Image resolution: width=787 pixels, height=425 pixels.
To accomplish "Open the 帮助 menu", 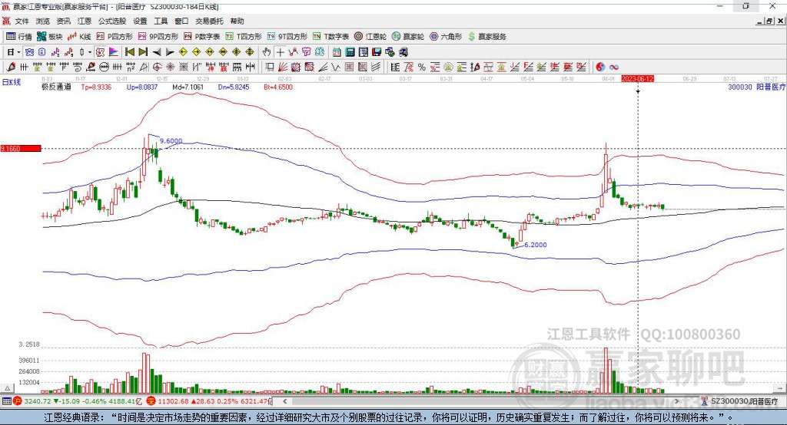I will pos(237,21).
